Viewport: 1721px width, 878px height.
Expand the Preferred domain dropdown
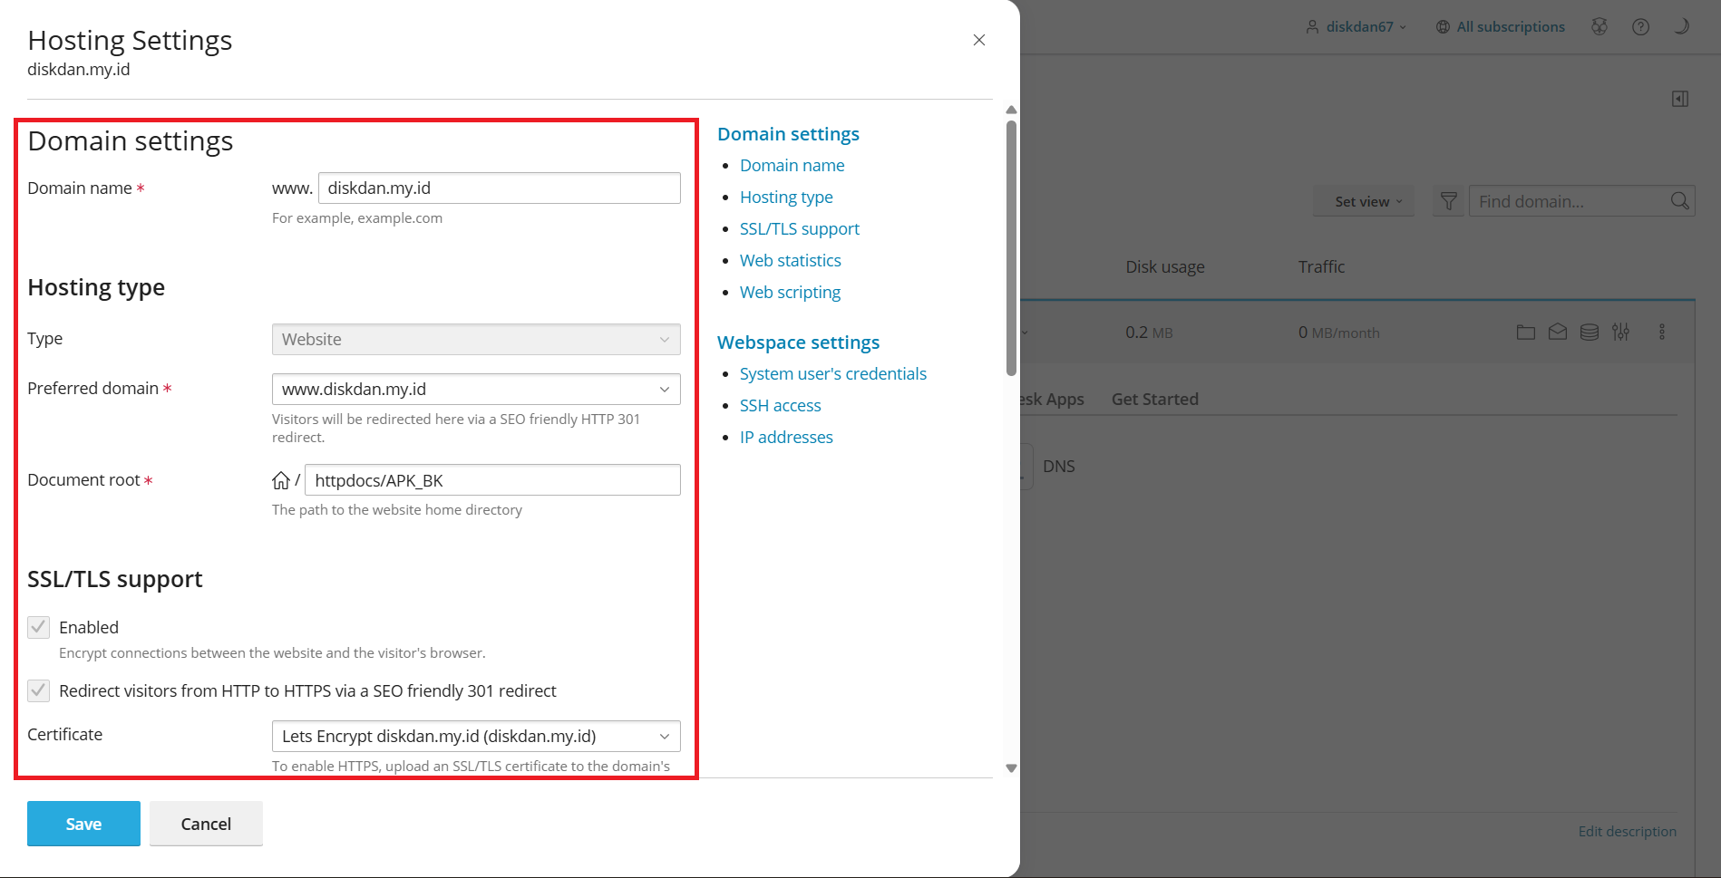click(476, 390)
